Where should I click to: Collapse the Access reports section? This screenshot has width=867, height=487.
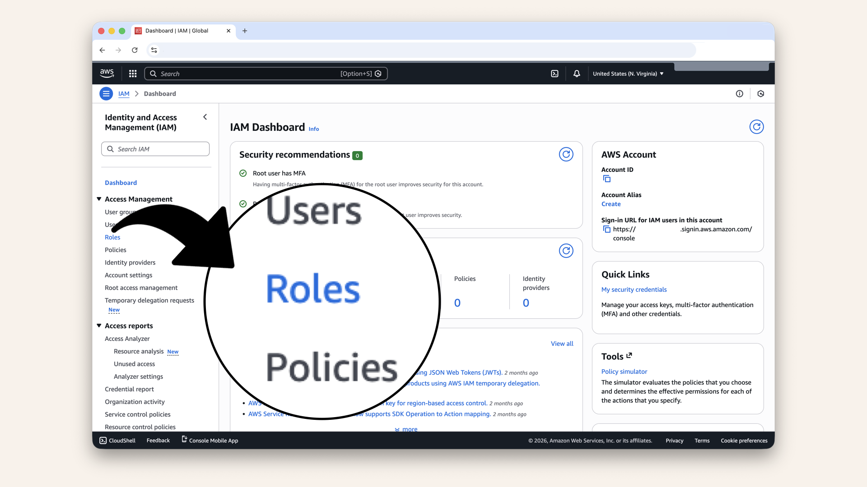point(99,326)
